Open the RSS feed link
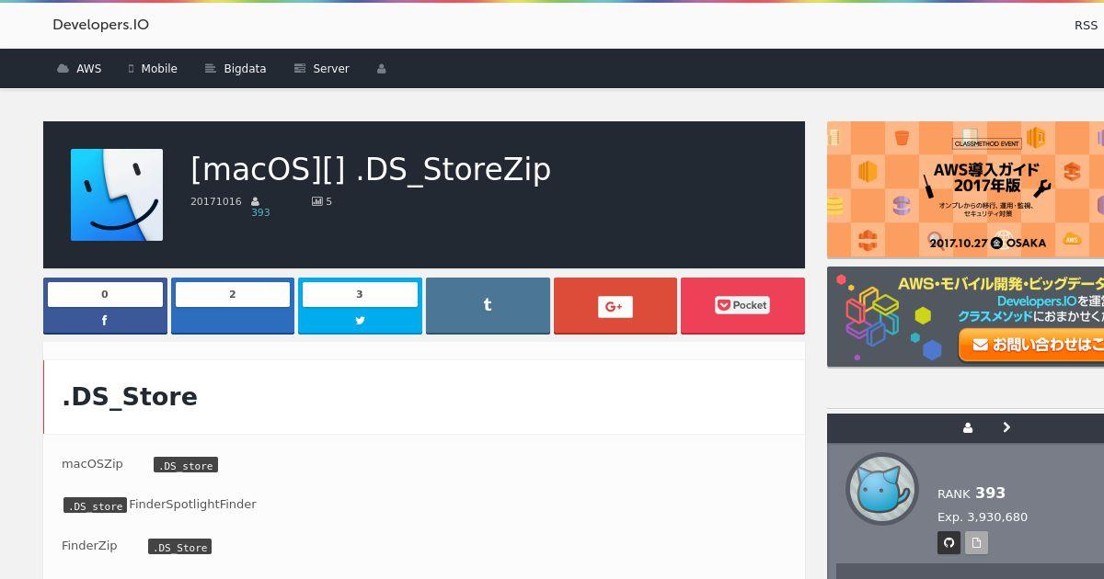The image size is (1104, 579). (1086, 25)
